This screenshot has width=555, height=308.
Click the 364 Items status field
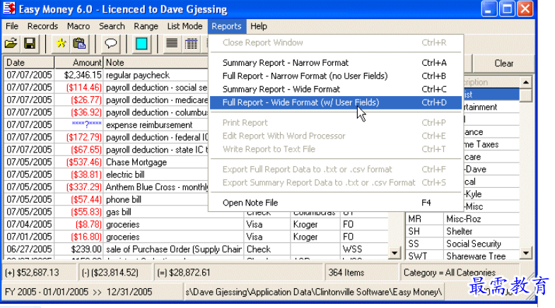361,273
